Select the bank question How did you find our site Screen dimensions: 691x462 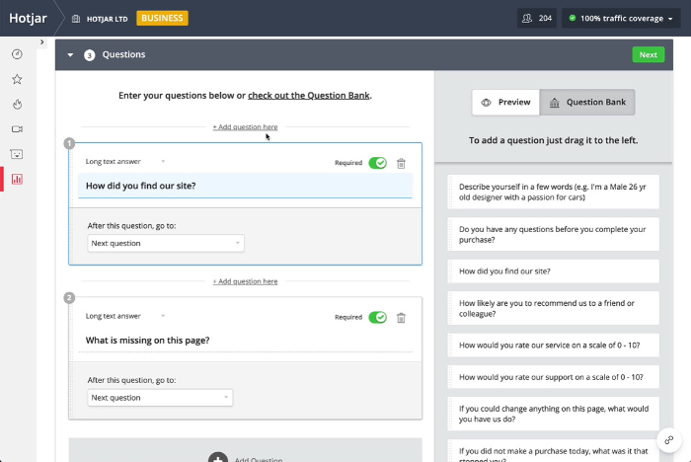click(554, 271)
